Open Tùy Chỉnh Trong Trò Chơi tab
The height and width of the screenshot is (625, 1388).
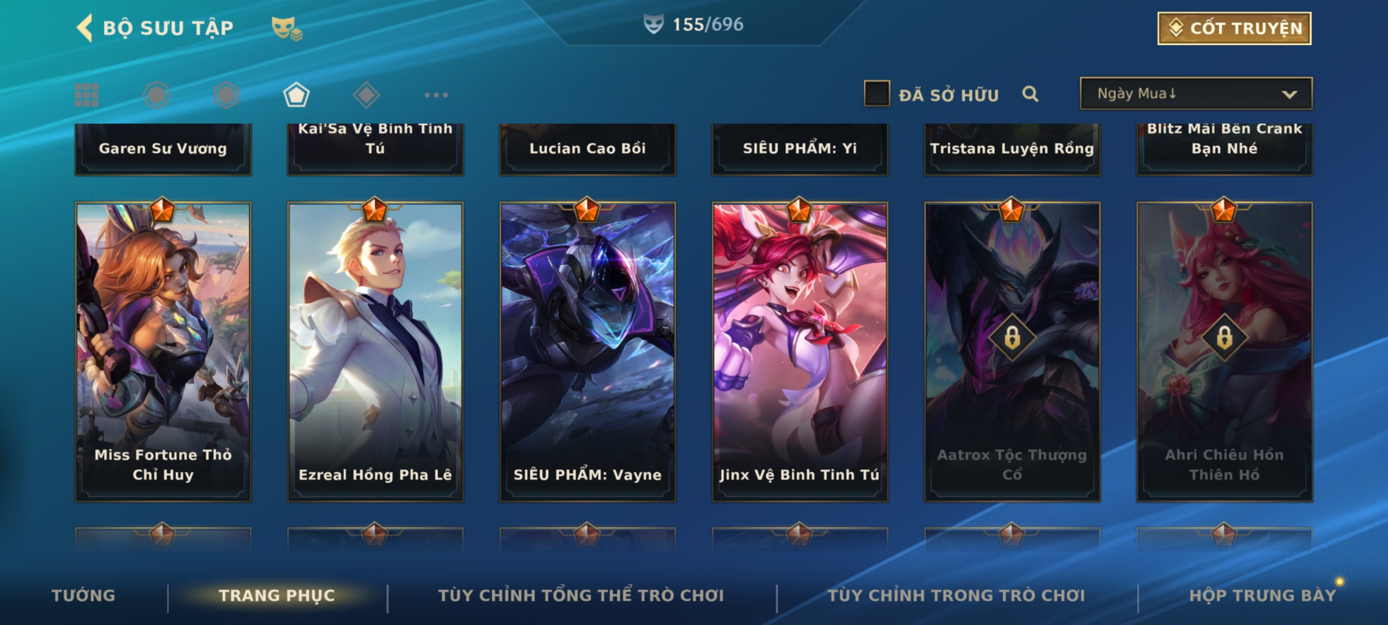957,595
